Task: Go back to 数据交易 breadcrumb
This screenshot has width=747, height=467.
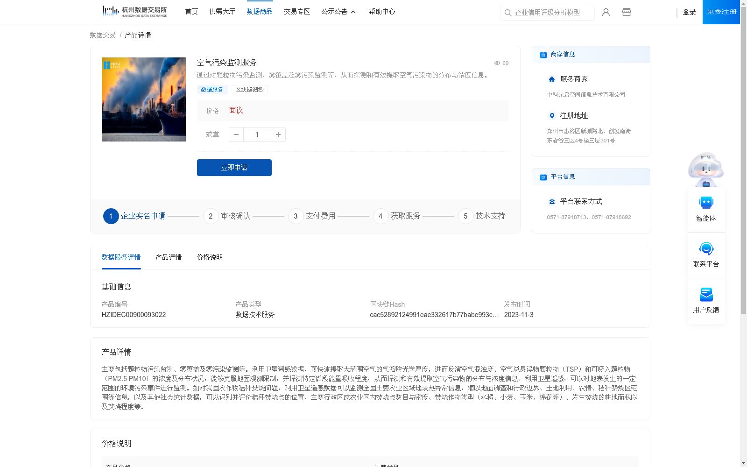Action: click(x=103, y=35)
